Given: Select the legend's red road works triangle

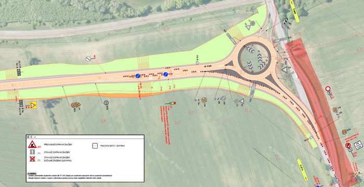Looking at the screenshot, I should point(32,144).
